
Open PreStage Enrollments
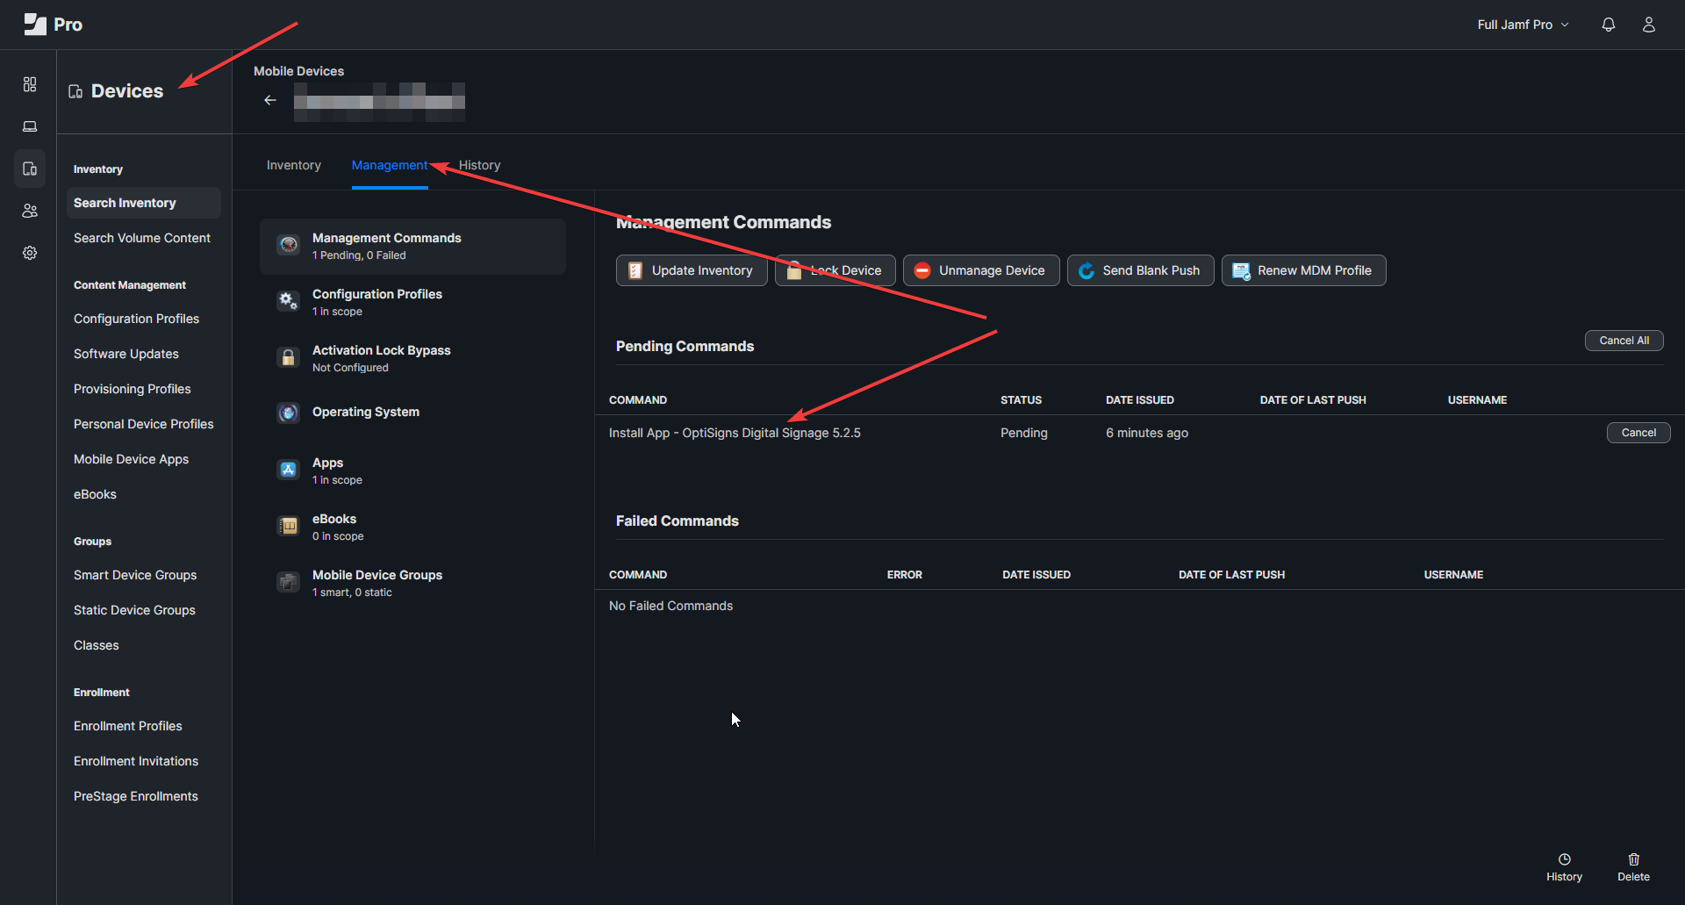pos(136,796)
